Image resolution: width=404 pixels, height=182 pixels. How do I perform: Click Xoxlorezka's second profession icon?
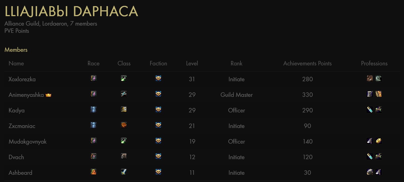[378, 78]
